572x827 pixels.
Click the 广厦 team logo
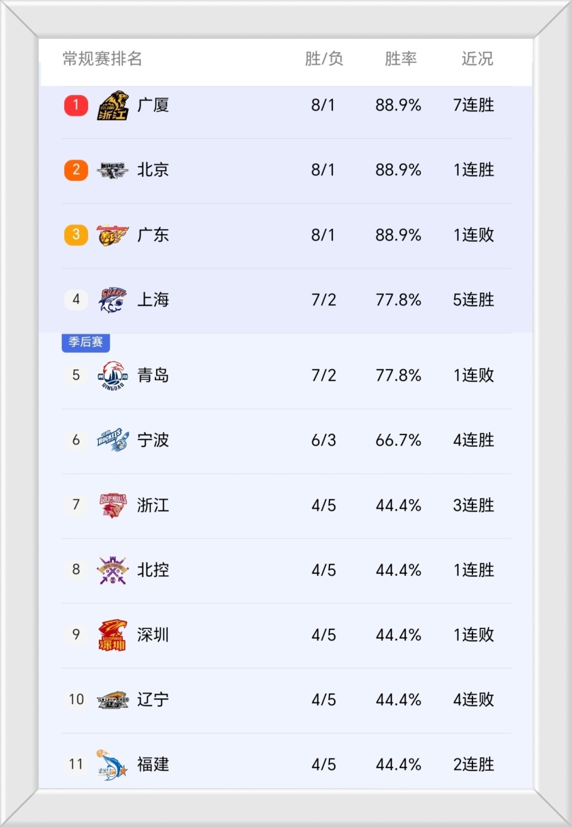(112, 105)
